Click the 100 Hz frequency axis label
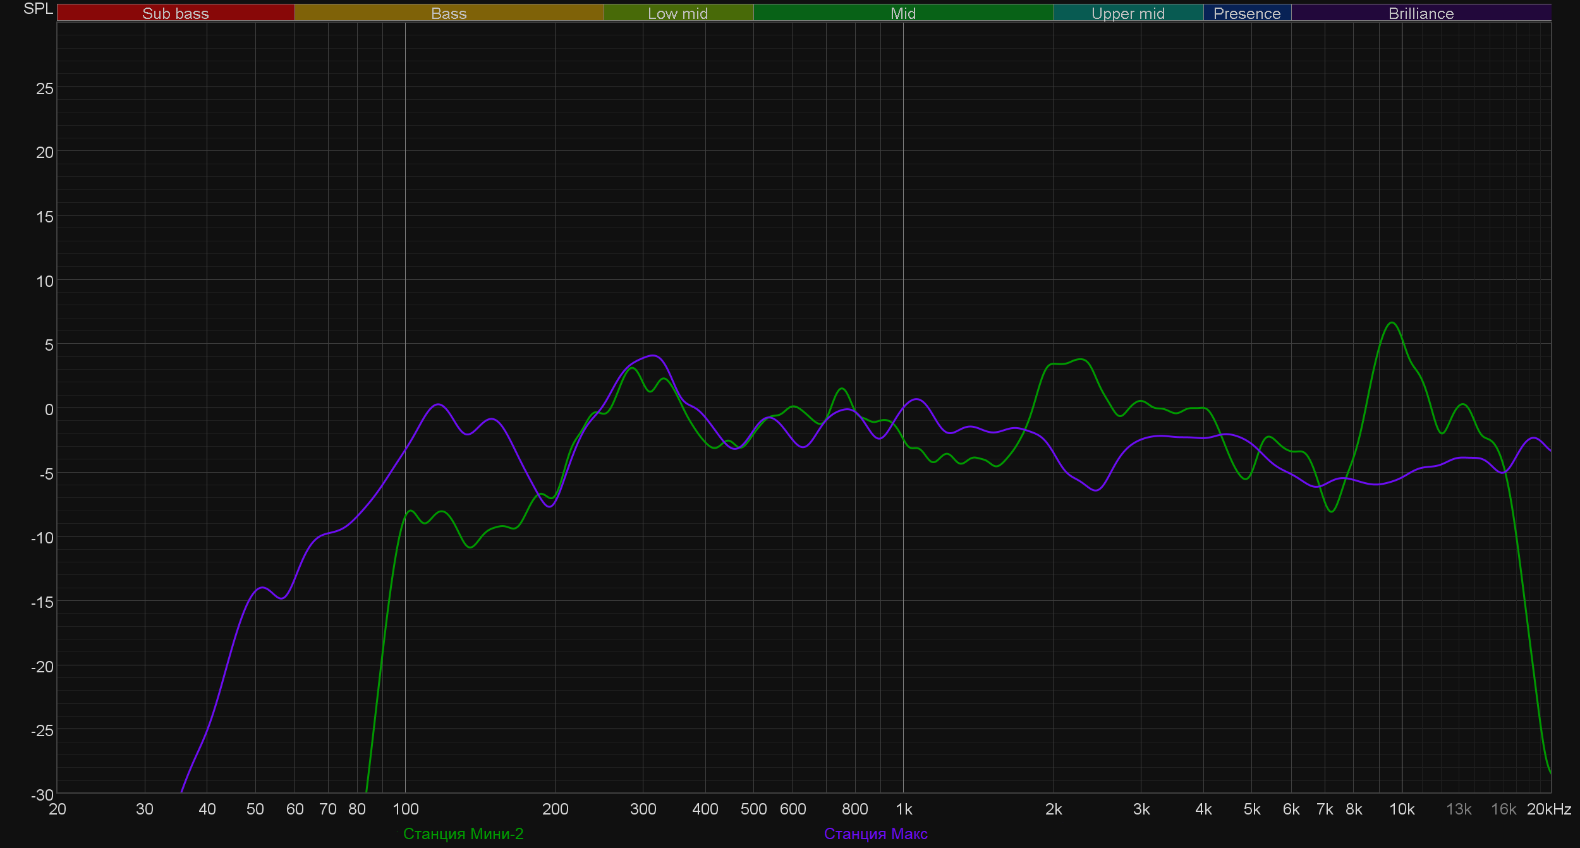Viewport: 1580px width, 848px height. [x=405, y=809]
